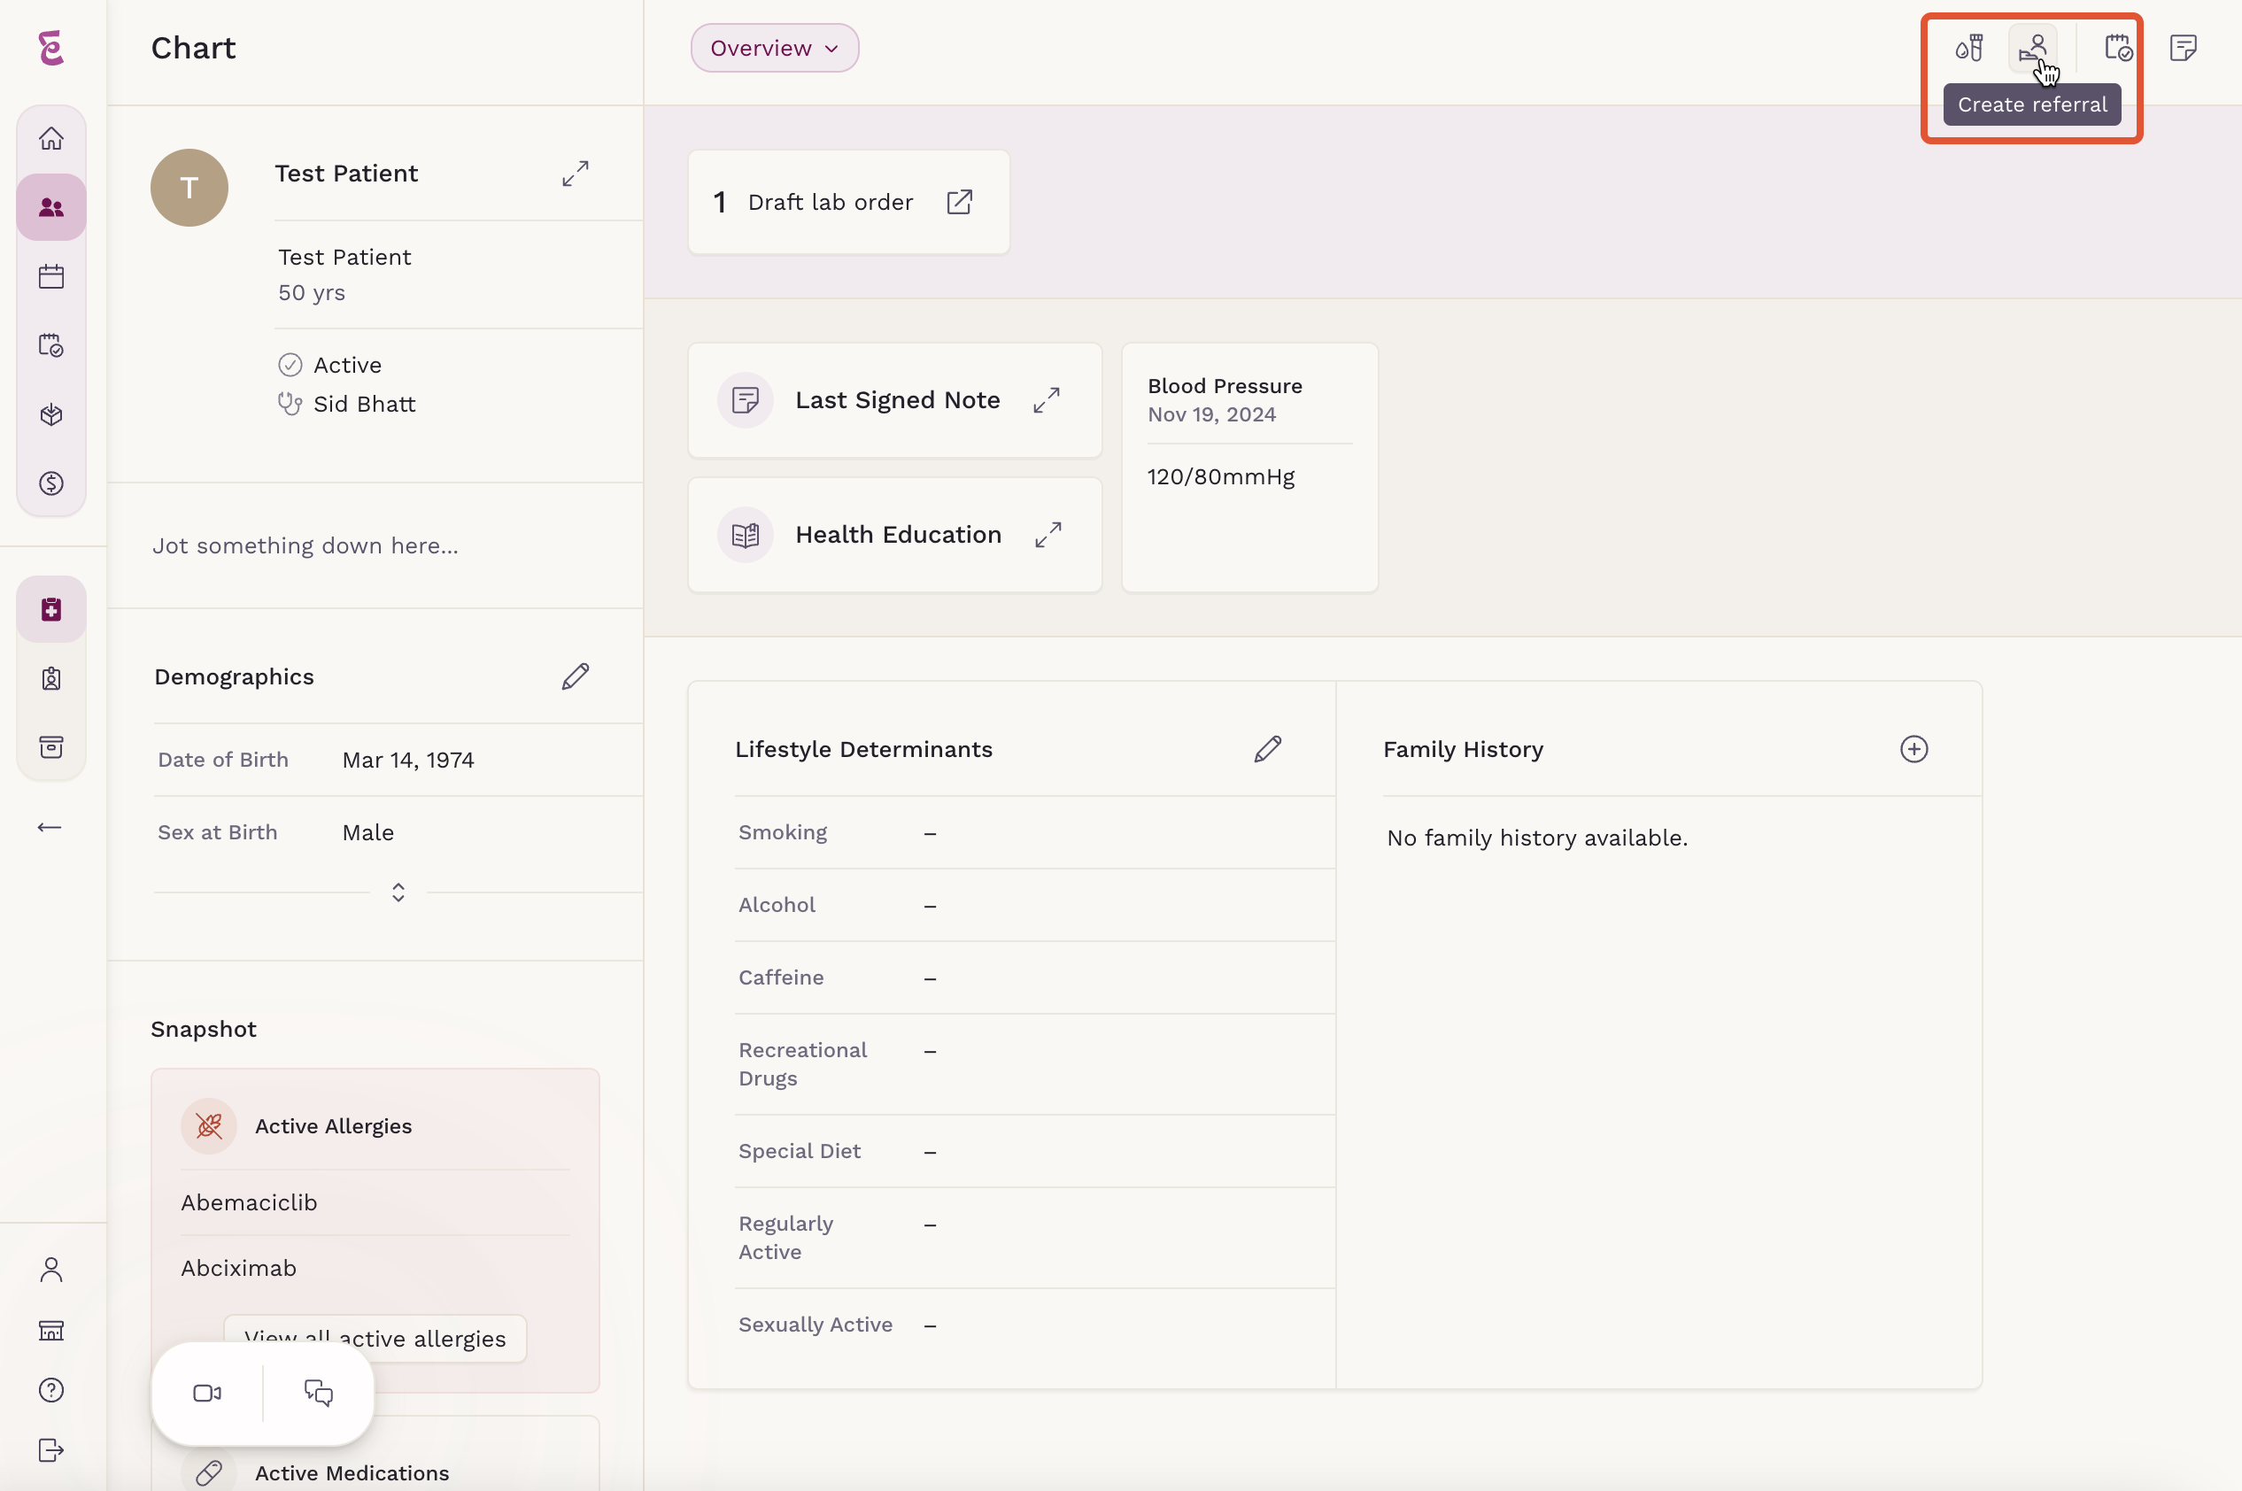Open the user profile sidebar icon
Image resolution: width=2242 pixels, height=1491 pixels.
point(51,1270)
